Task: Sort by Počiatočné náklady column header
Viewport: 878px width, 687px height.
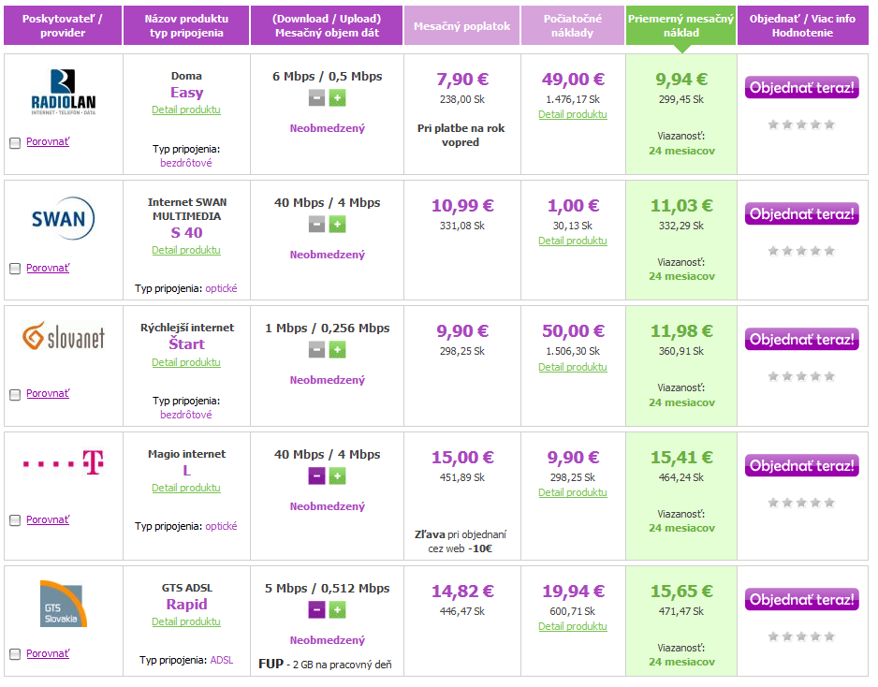Action: coord(572,26)
